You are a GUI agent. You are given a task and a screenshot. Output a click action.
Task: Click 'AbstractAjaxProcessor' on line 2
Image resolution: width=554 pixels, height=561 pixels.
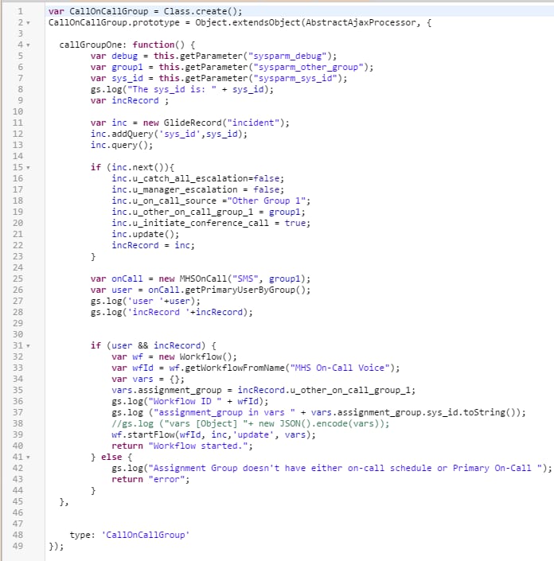tap(361, 22)
